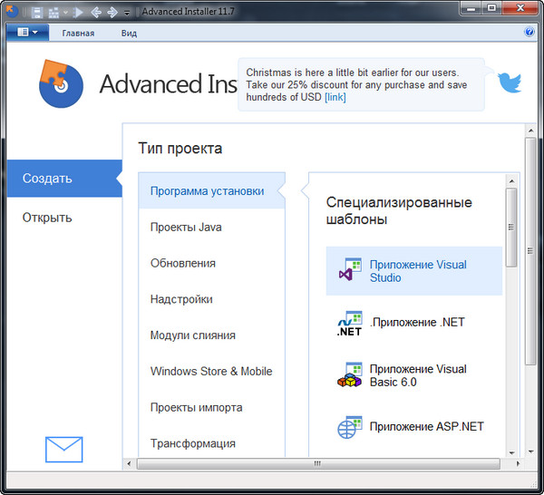Select the Создать sidebar item

coord(64,179)
